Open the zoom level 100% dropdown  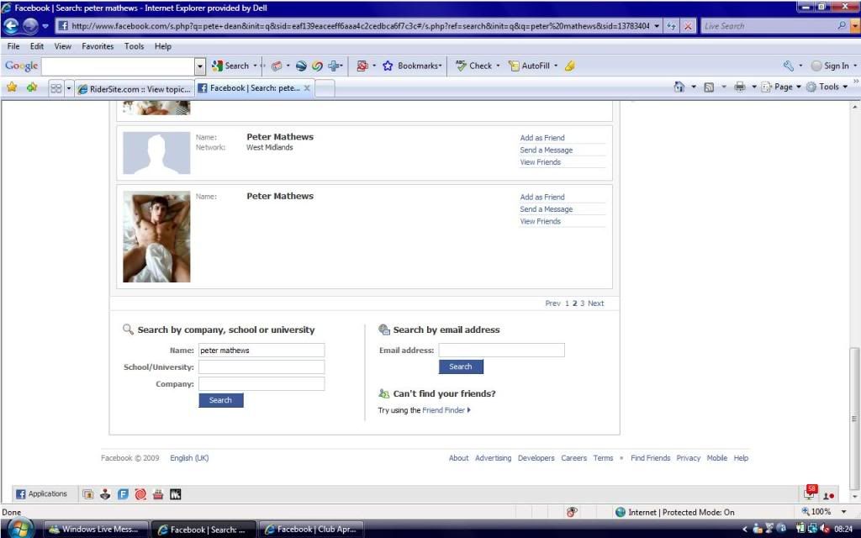tap(843, 512)
